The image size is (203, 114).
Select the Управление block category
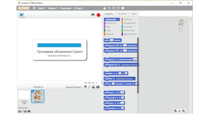point(129,23)
